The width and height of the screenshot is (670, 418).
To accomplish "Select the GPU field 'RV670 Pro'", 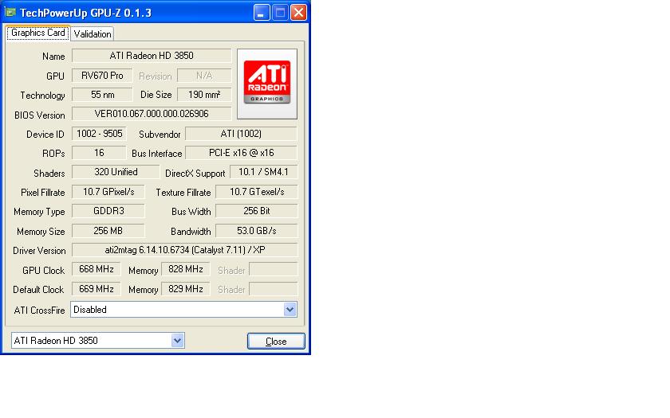I will [x=102, y=76].
